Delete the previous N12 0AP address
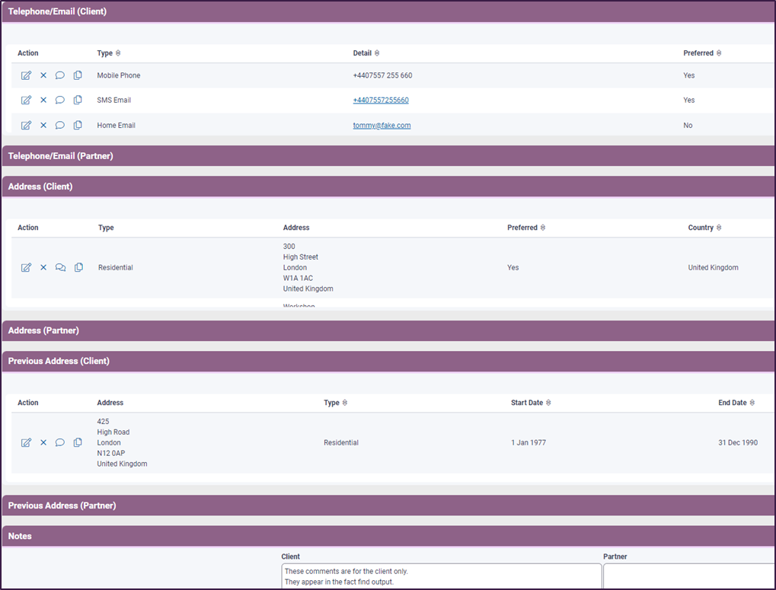This screenshot has height=590, width=776. [x=43, y=442]
